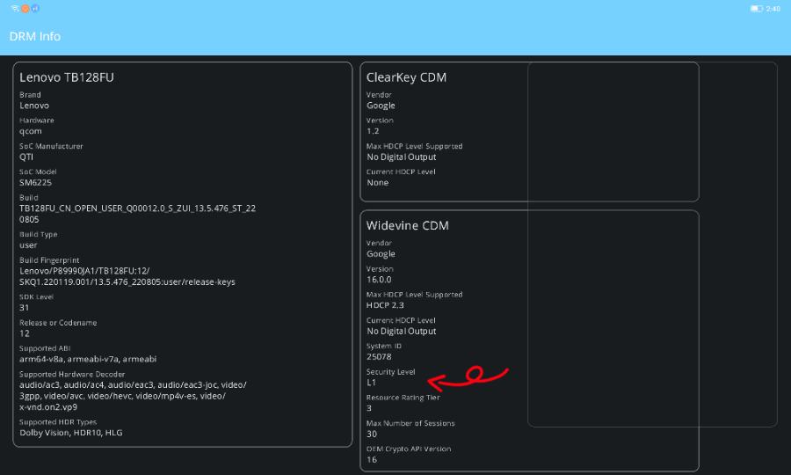791x475 pixels.
Task: Select ClearKey's Current HDCP Level label
Action: tap(401, 172)
